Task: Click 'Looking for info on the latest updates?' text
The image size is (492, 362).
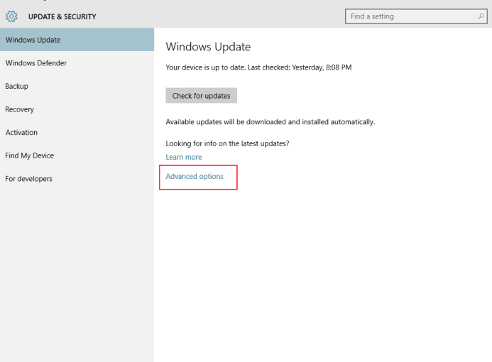Action: tap(227, 143)
